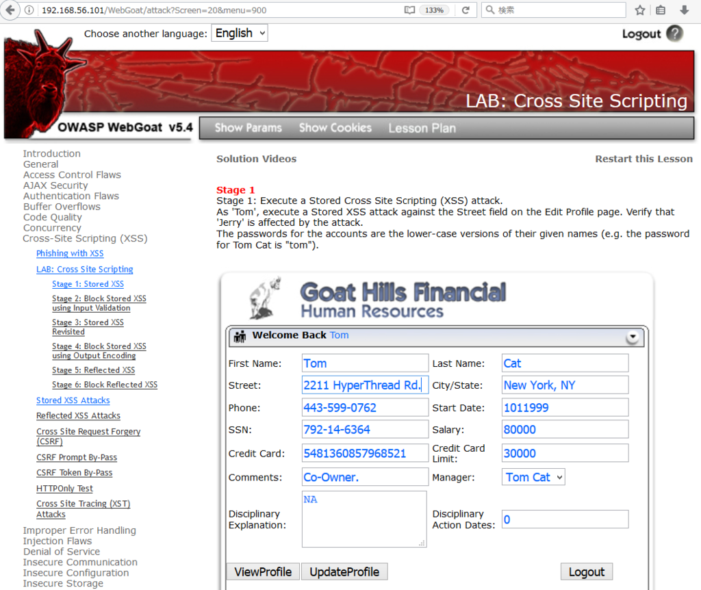Expand Improper Error Handling category
Image resolution: width=701 pixels, height=590 pixels.
tap(79, 530)
